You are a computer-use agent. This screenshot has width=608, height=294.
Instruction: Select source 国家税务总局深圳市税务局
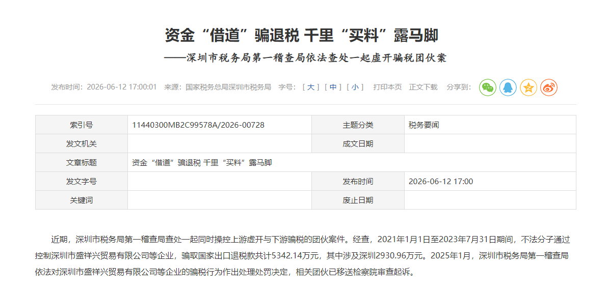pyautogui.click(x=228, y=87)
